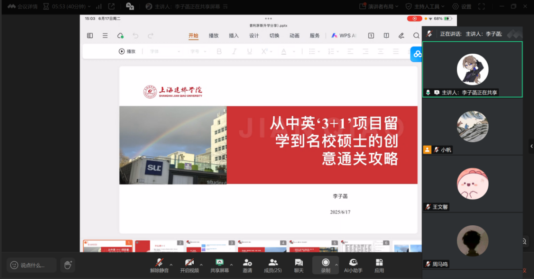Click the WPS cloud sync status icon
This screenshot has width=534, height=279.
120,36
